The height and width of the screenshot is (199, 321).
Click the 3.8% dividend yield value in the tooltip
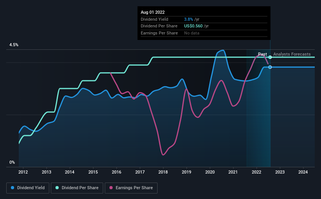(188, 19)
